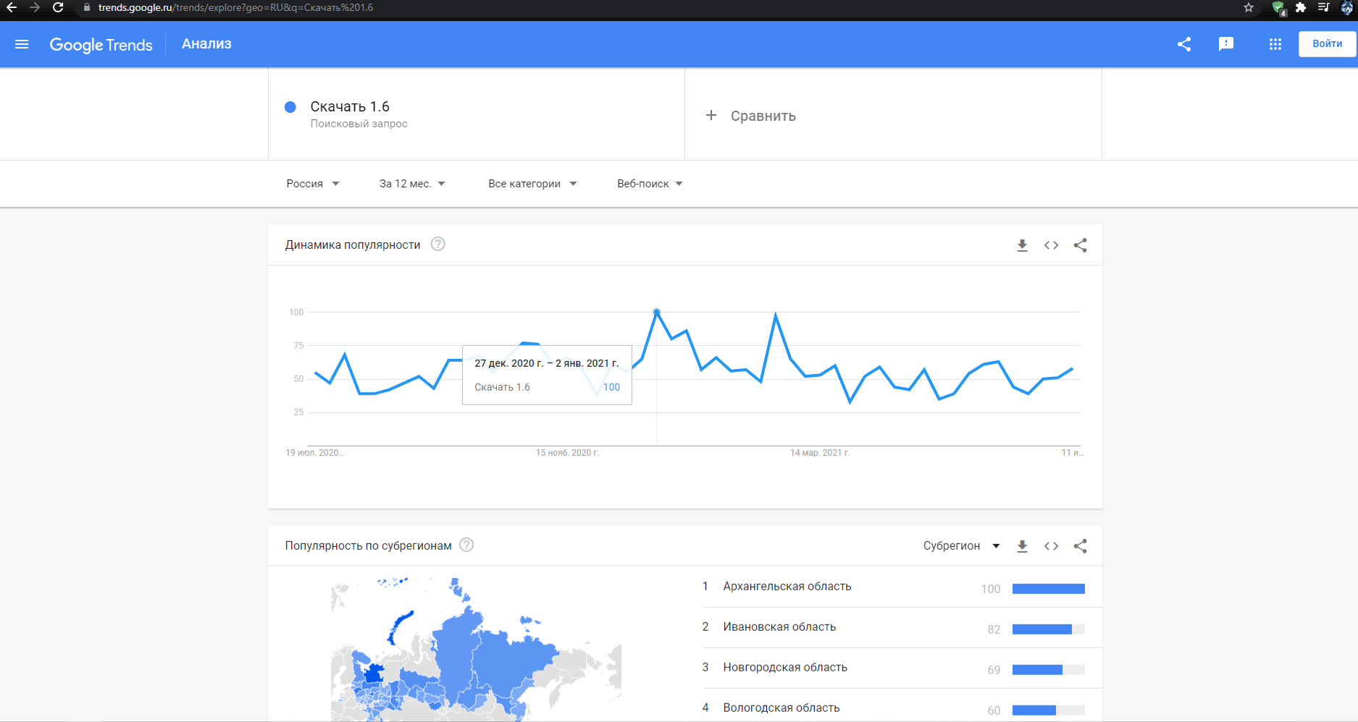Click the green shield extension icon
Image resolution: width=1358 pixels, height=722 pixels.
[x=1278, y=8]
